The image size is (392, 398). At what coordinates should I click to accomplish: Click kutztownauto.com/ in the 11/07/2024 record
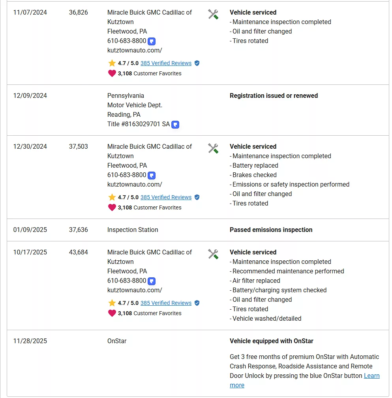pyautogui.click(x=135, y=50)
